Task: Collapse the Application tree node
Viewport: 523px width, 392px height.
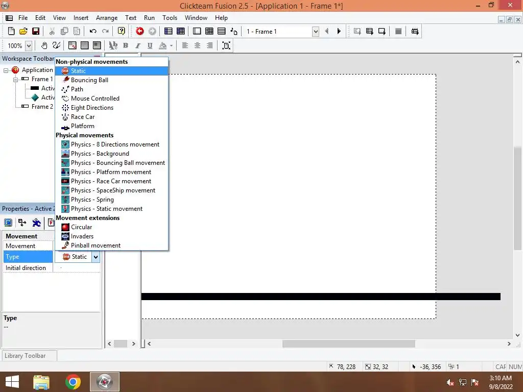Action: coord(6,70)
